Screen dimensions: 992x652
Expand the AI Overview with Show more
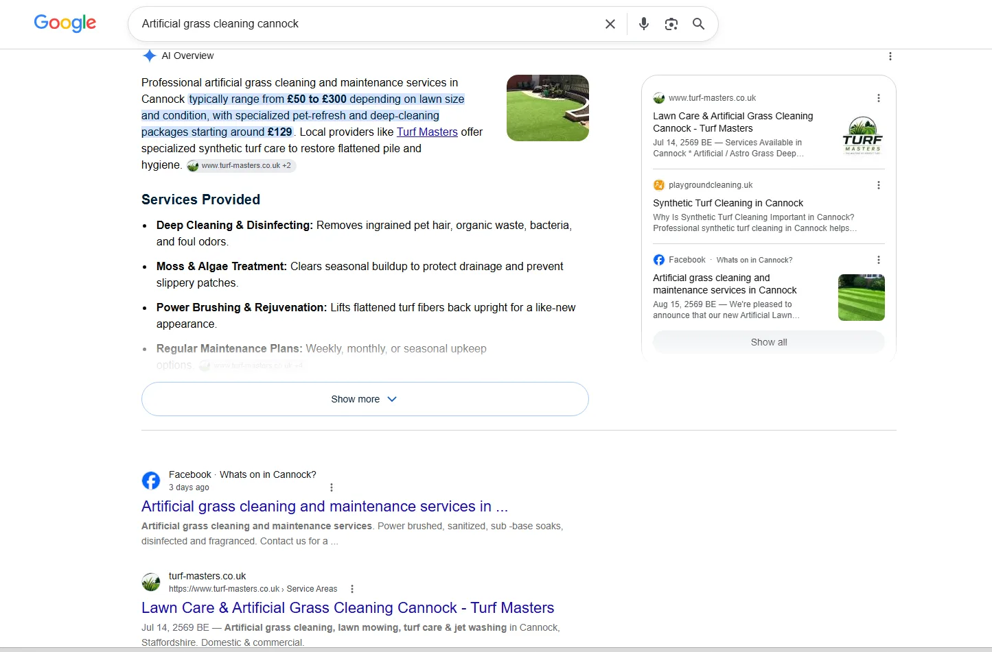tap(365, 399)
